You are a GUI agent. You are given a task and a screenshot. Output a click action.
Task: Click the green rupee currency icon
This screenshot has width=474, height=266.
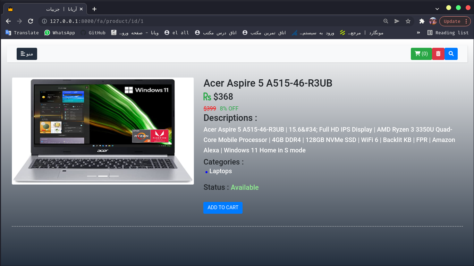click(207, 97)
